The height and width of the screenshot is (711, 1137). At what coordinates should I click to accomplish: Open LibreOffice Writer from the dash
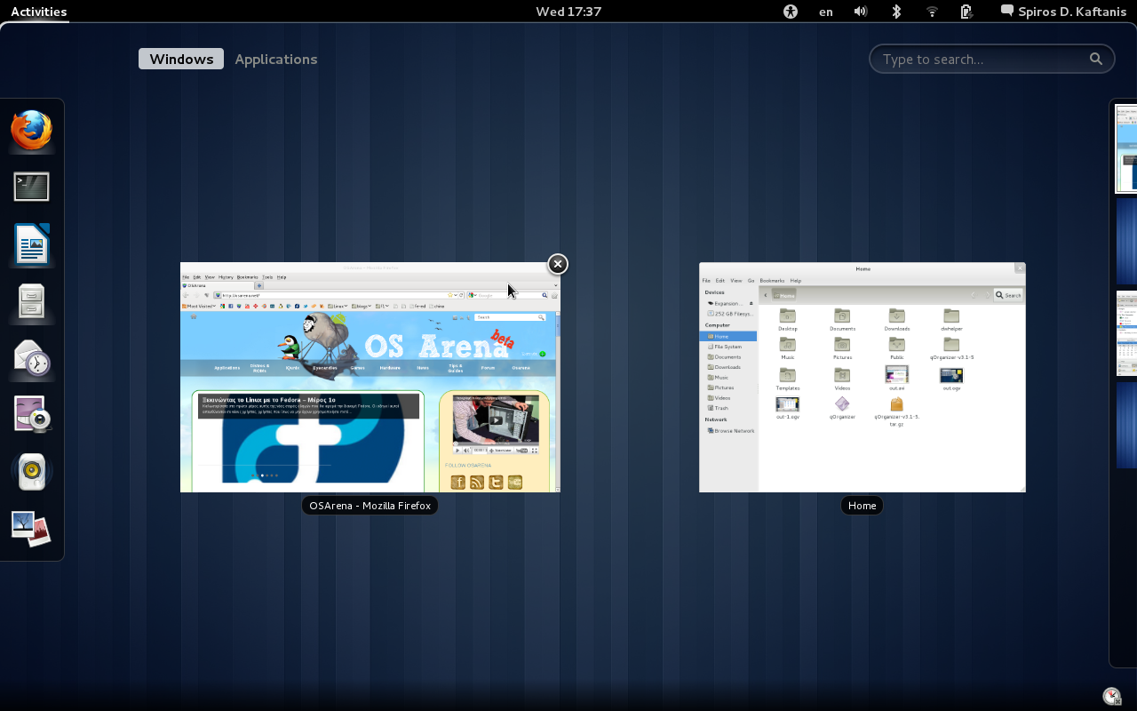coord(32,244)
